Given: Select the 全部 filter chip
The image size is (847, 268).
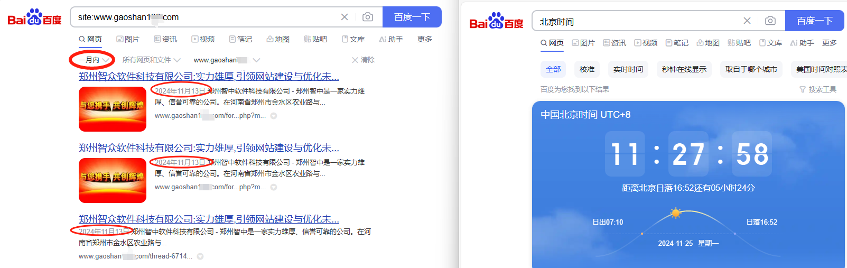Looking at the screenshot, I should click(553, 69).
